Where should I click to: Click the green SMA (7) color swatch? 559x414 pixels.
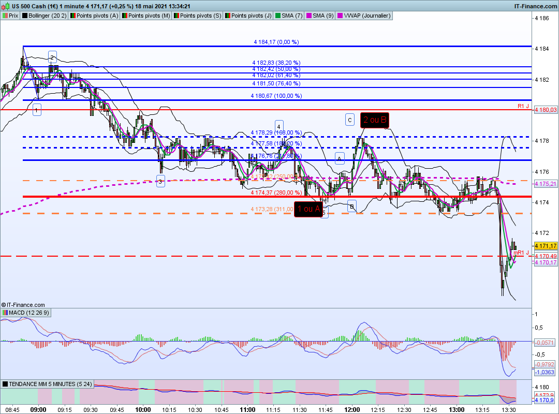[278, 16]
